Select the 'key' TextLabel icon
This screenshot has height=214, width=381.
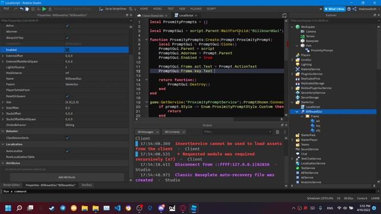coord(313,125)
